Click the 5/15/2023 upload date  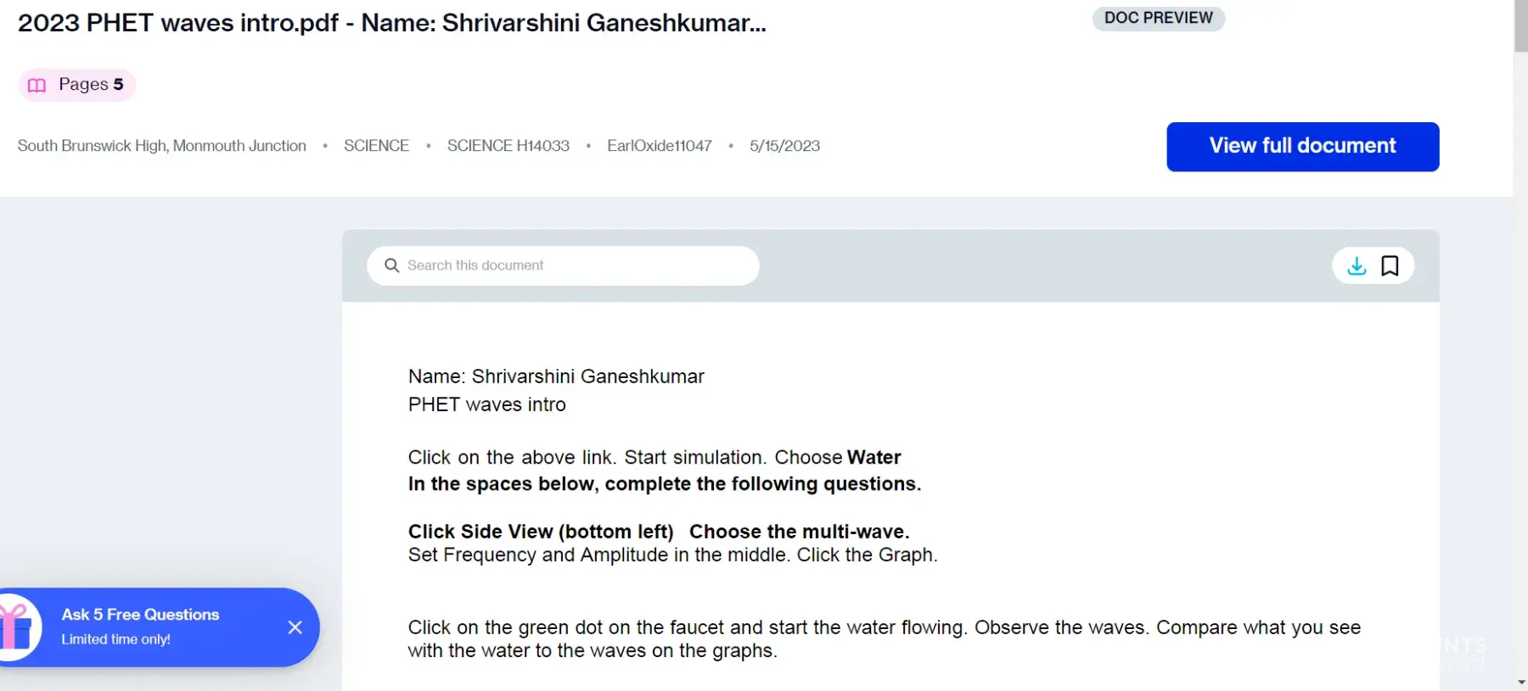(784, 146)
